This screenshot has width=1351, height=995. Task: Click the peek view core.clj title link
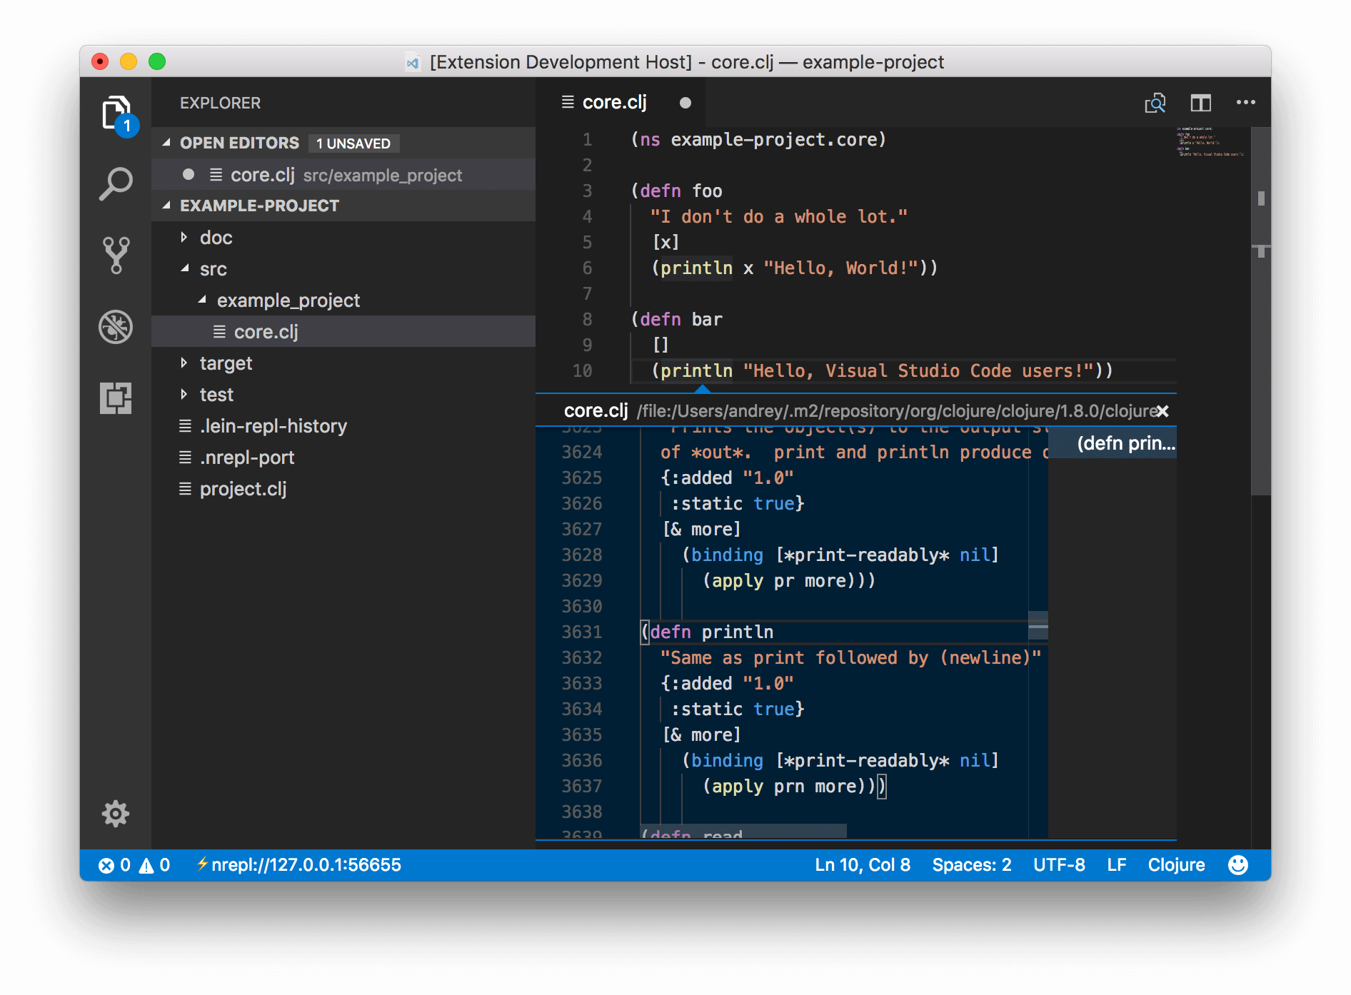pos(596,411)
